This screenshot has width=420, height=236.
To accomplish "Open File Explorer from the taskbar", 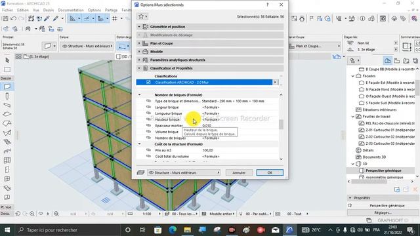I will click(187, 230).
